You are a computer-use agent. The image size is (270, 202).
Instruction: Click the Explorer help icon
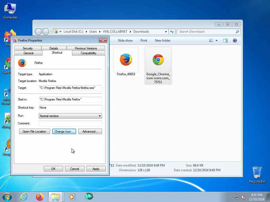(x=235, y=41)
